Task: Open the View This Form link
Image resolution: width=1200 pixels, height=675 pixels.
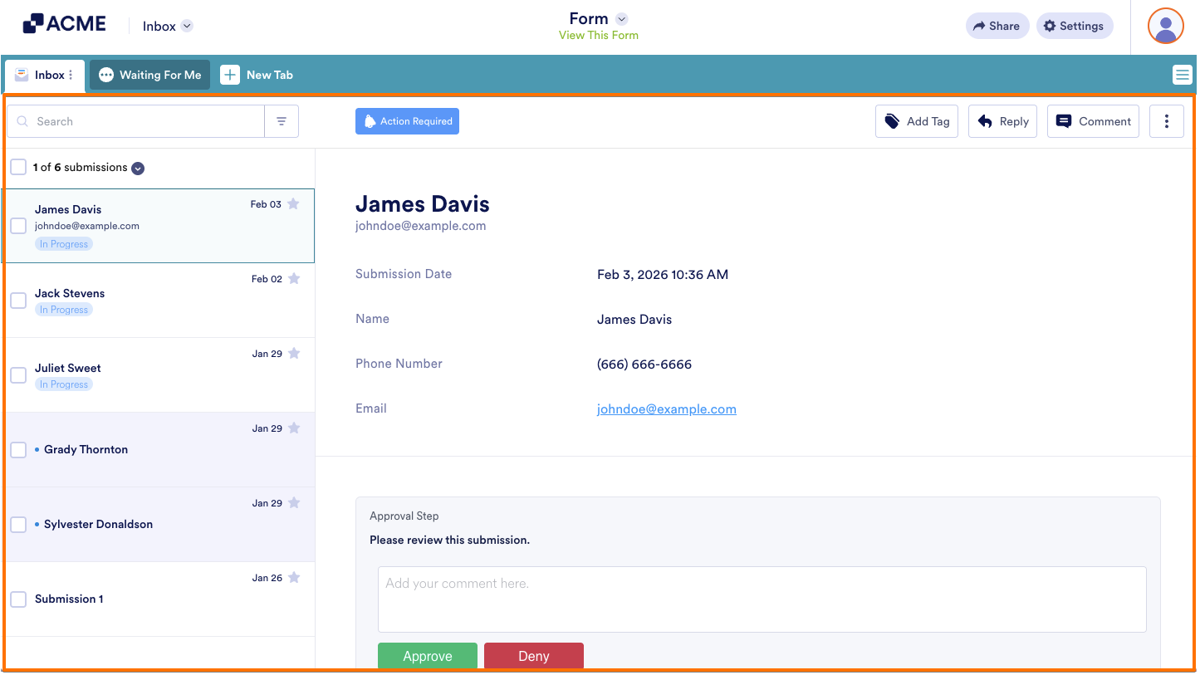Action: click(x=598, y=36)
